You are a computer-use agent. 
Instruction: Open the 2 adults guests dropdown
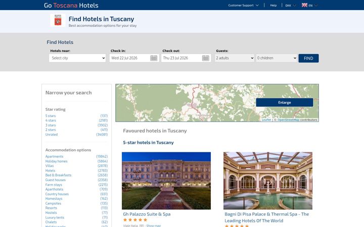click(x=234, y=58)
